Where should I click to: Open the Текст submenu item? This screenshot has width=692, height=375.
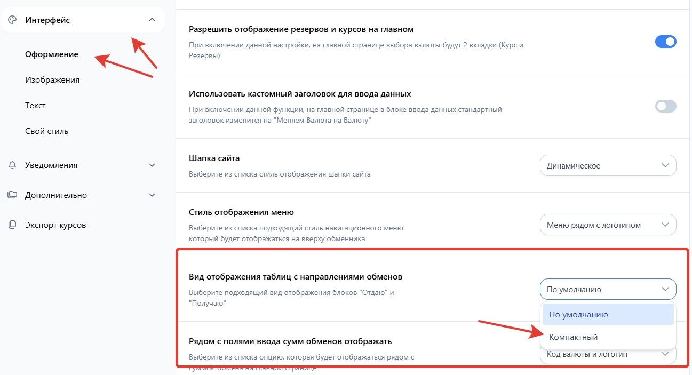35,106
